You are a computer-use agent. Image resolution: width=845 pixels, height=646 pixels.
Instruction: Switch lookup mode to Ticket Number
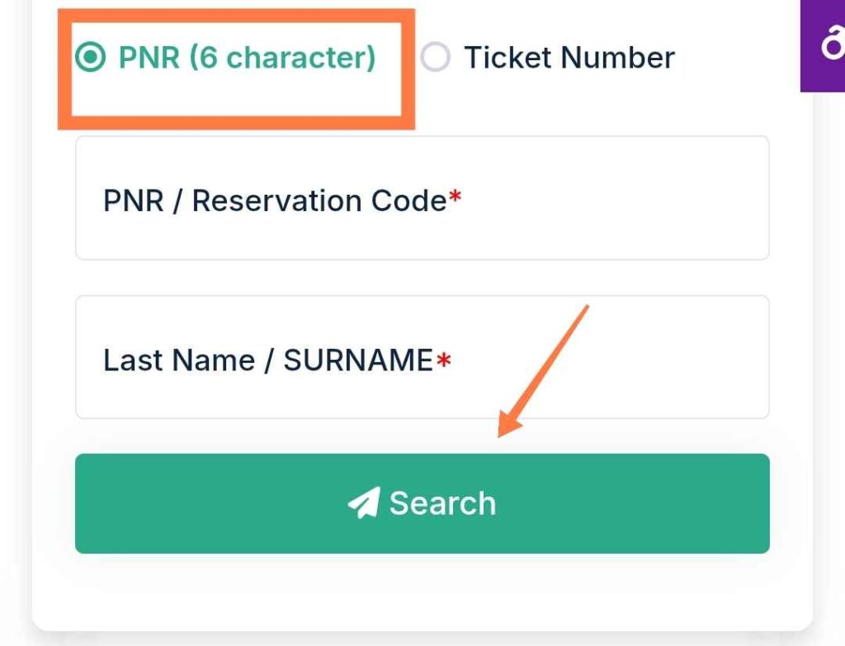coord(436,57)
